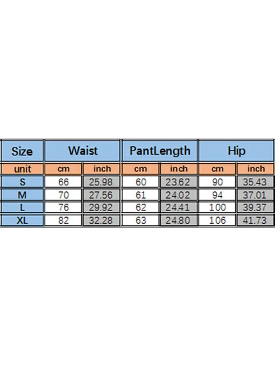Select waist value 66 cell

(64, 182)
